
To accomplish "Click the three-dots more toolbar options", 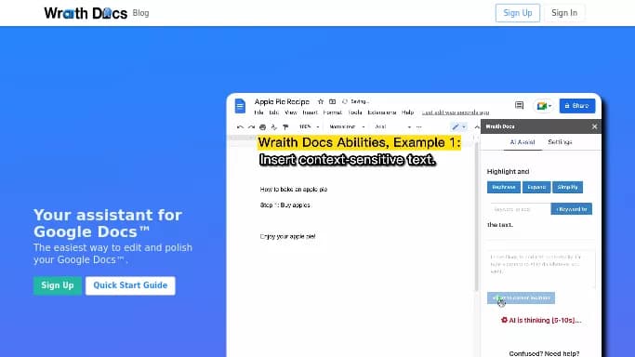I will (x=418, y=127).
